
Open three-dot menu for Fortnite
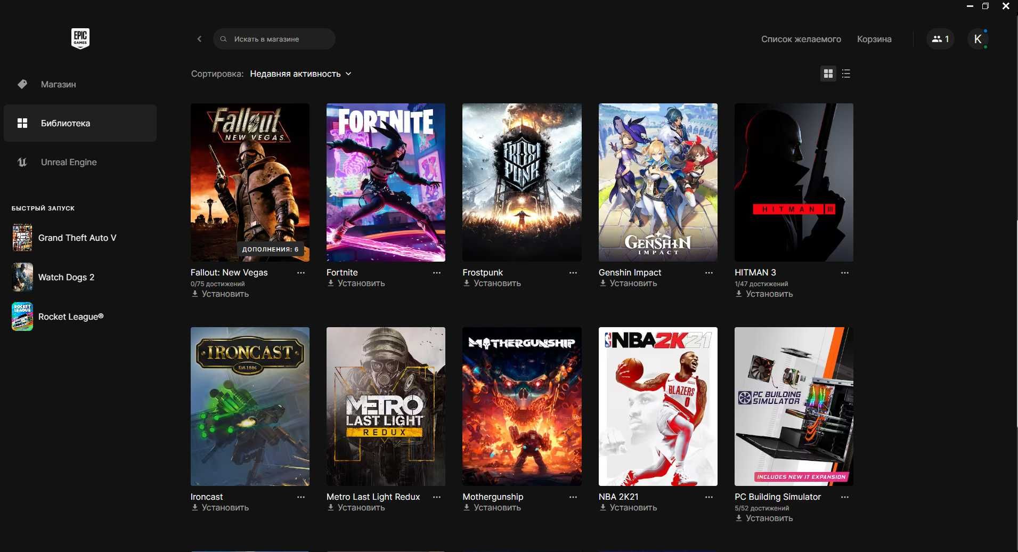click(437, 273)
